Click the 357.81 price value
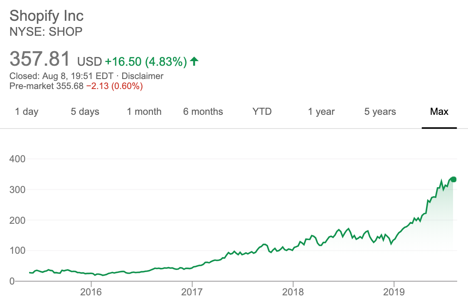This screenshot has width=468, height=302. [40, 59]
